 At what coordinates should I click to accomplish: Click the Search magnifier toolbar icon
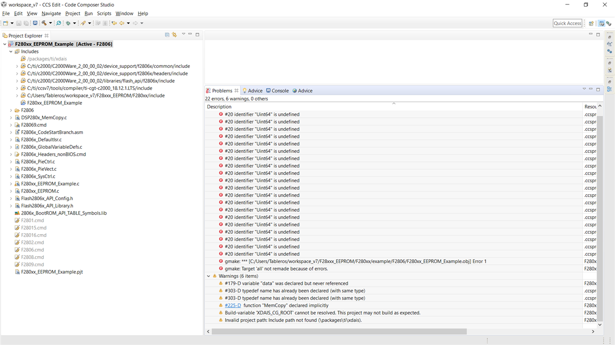[58, 23]
